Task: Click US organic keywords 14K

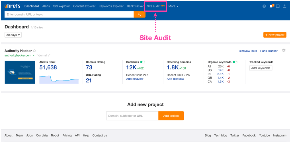Action: [221, 70]
